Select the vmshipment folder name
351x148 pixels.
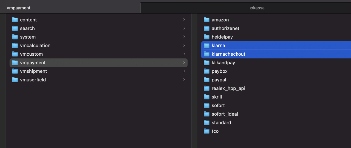(x=33, y=71)
